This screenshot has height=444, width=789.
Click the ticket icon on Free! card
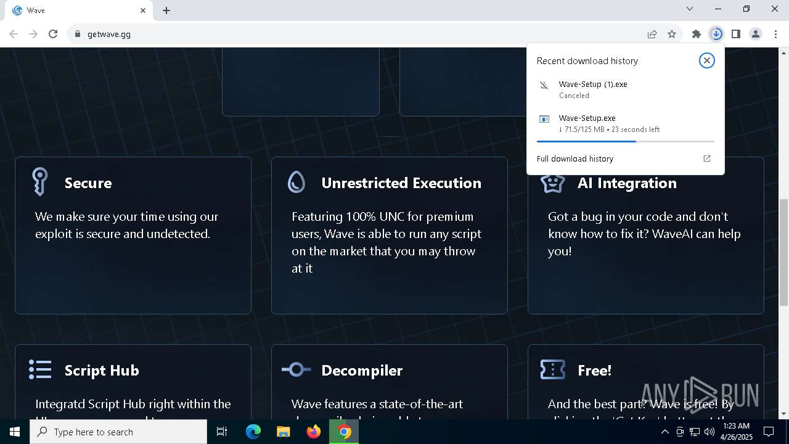[552, 369]
